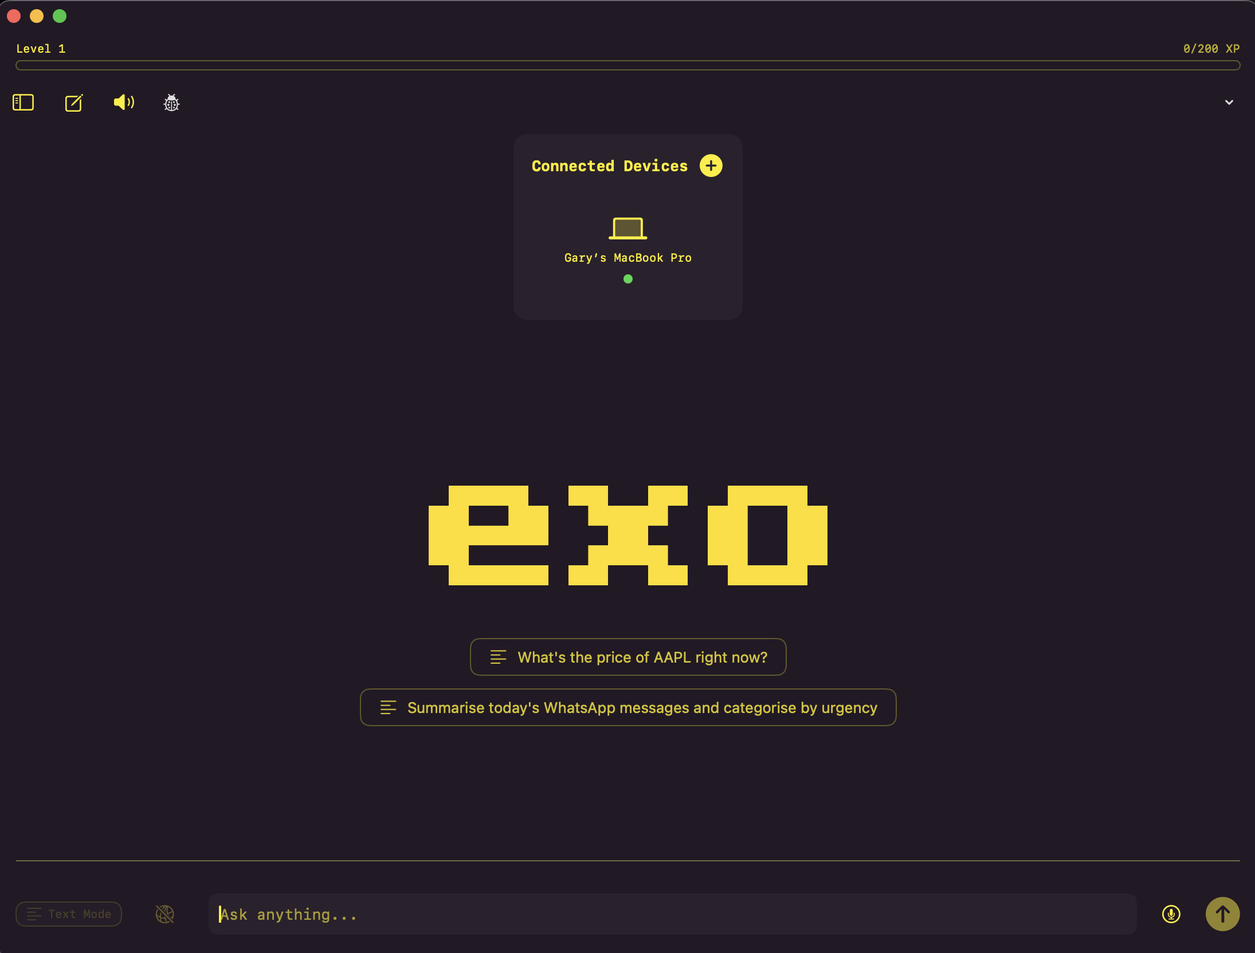Viewport: 1255px width, 953px height.
Task: Disable globe/web browsing toggle
Action: (x=165, y=913)
